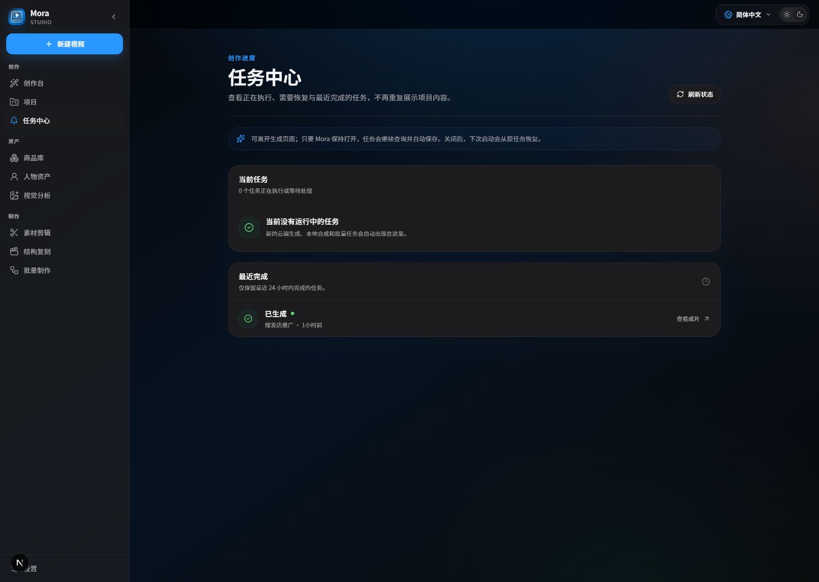Click the magic wand icon beside 创作台
The height and width of the screenshot is (582, 819).
click(x=14, y=83)
